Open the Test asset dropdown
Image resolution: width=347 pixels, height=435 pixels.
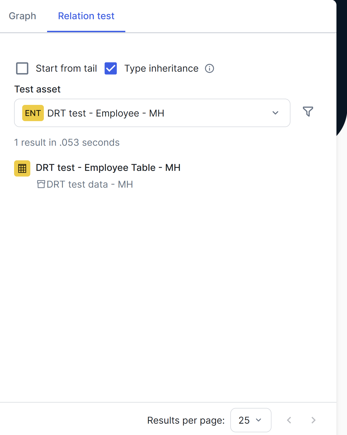(152, 113)
